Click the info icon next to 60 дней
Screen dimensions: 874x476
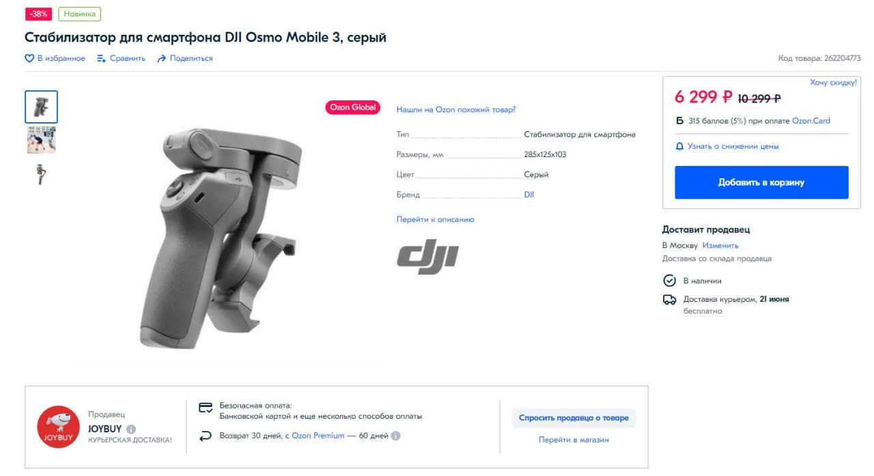(395, 436)
